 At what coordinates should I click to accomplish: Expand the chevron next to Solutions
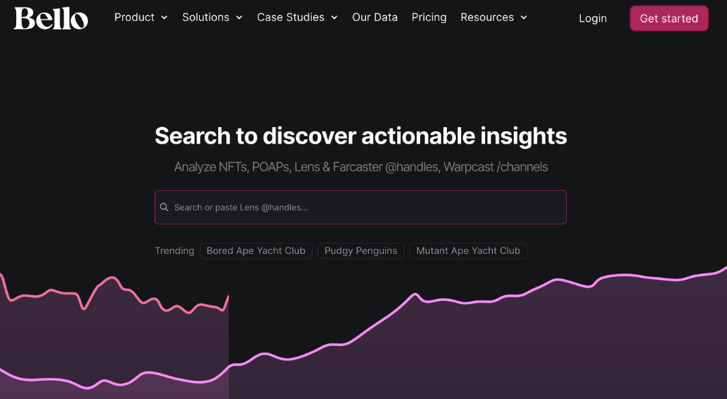point(239,17)
